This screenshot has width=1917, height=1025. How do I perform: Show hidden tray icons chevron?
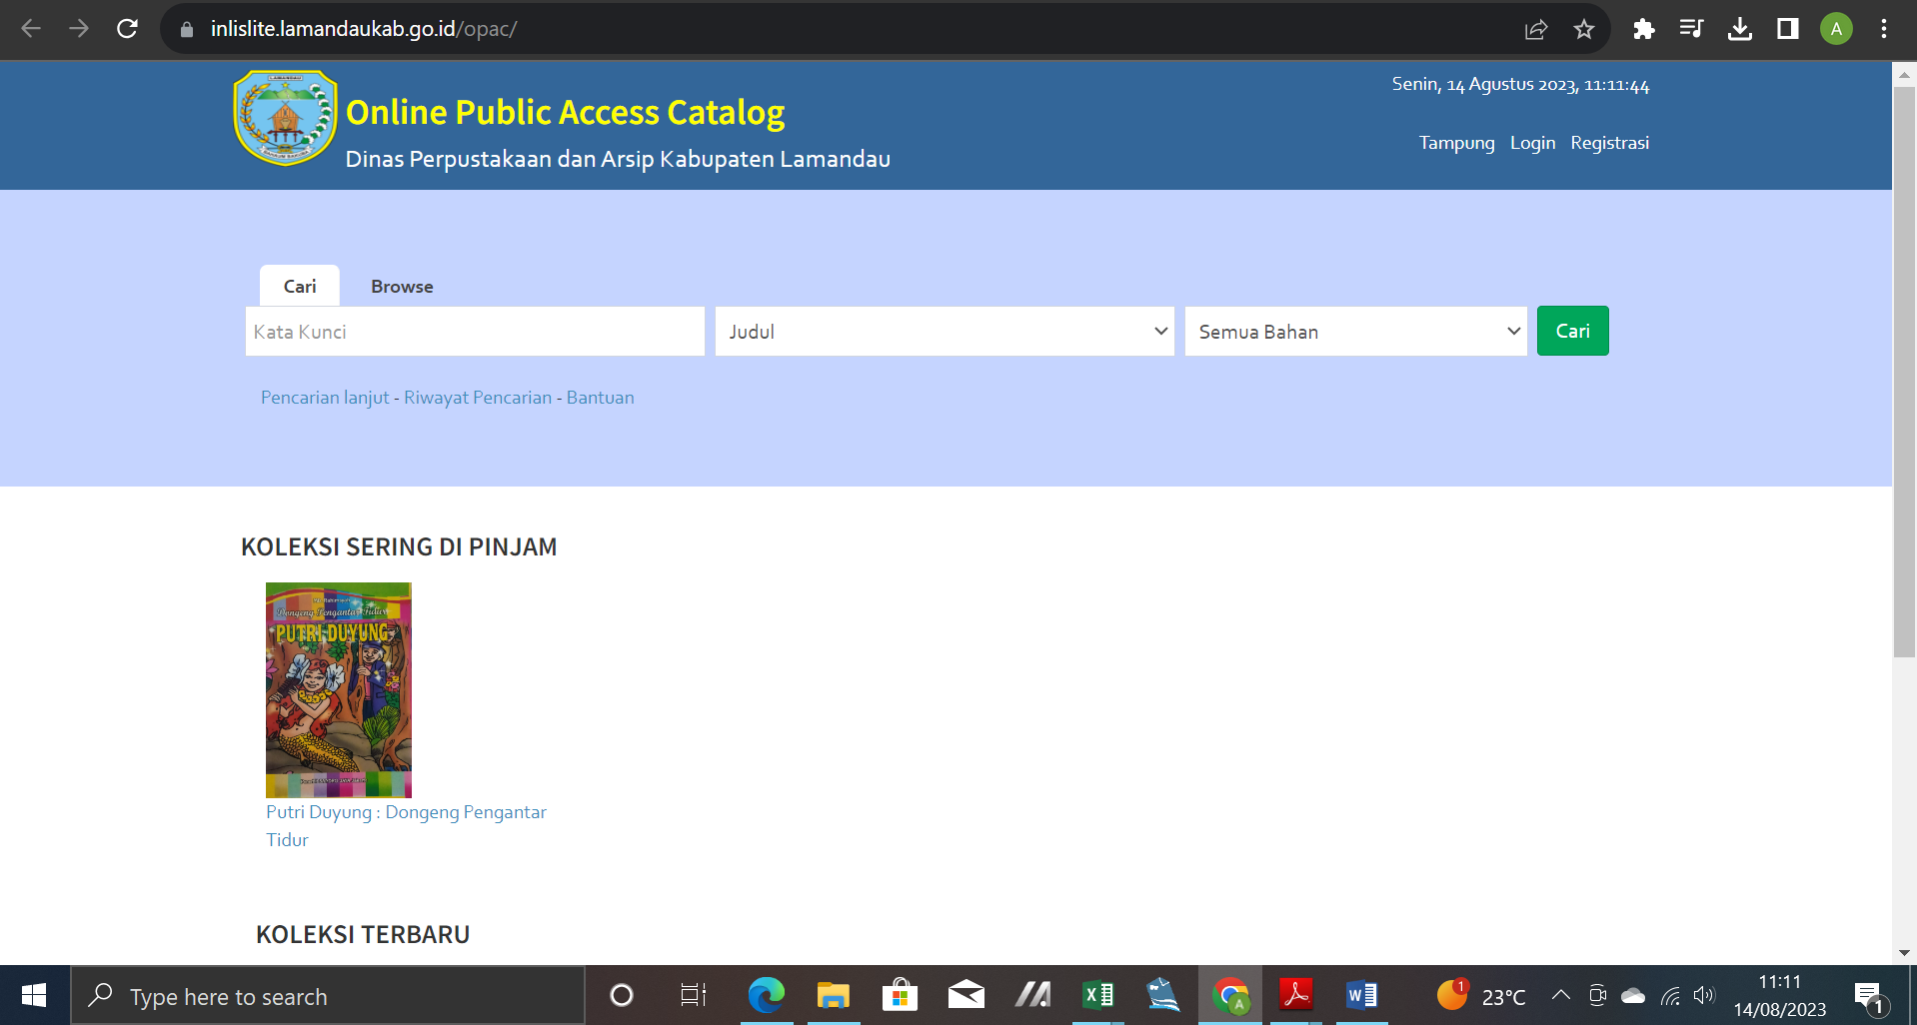click(1561, 995)
